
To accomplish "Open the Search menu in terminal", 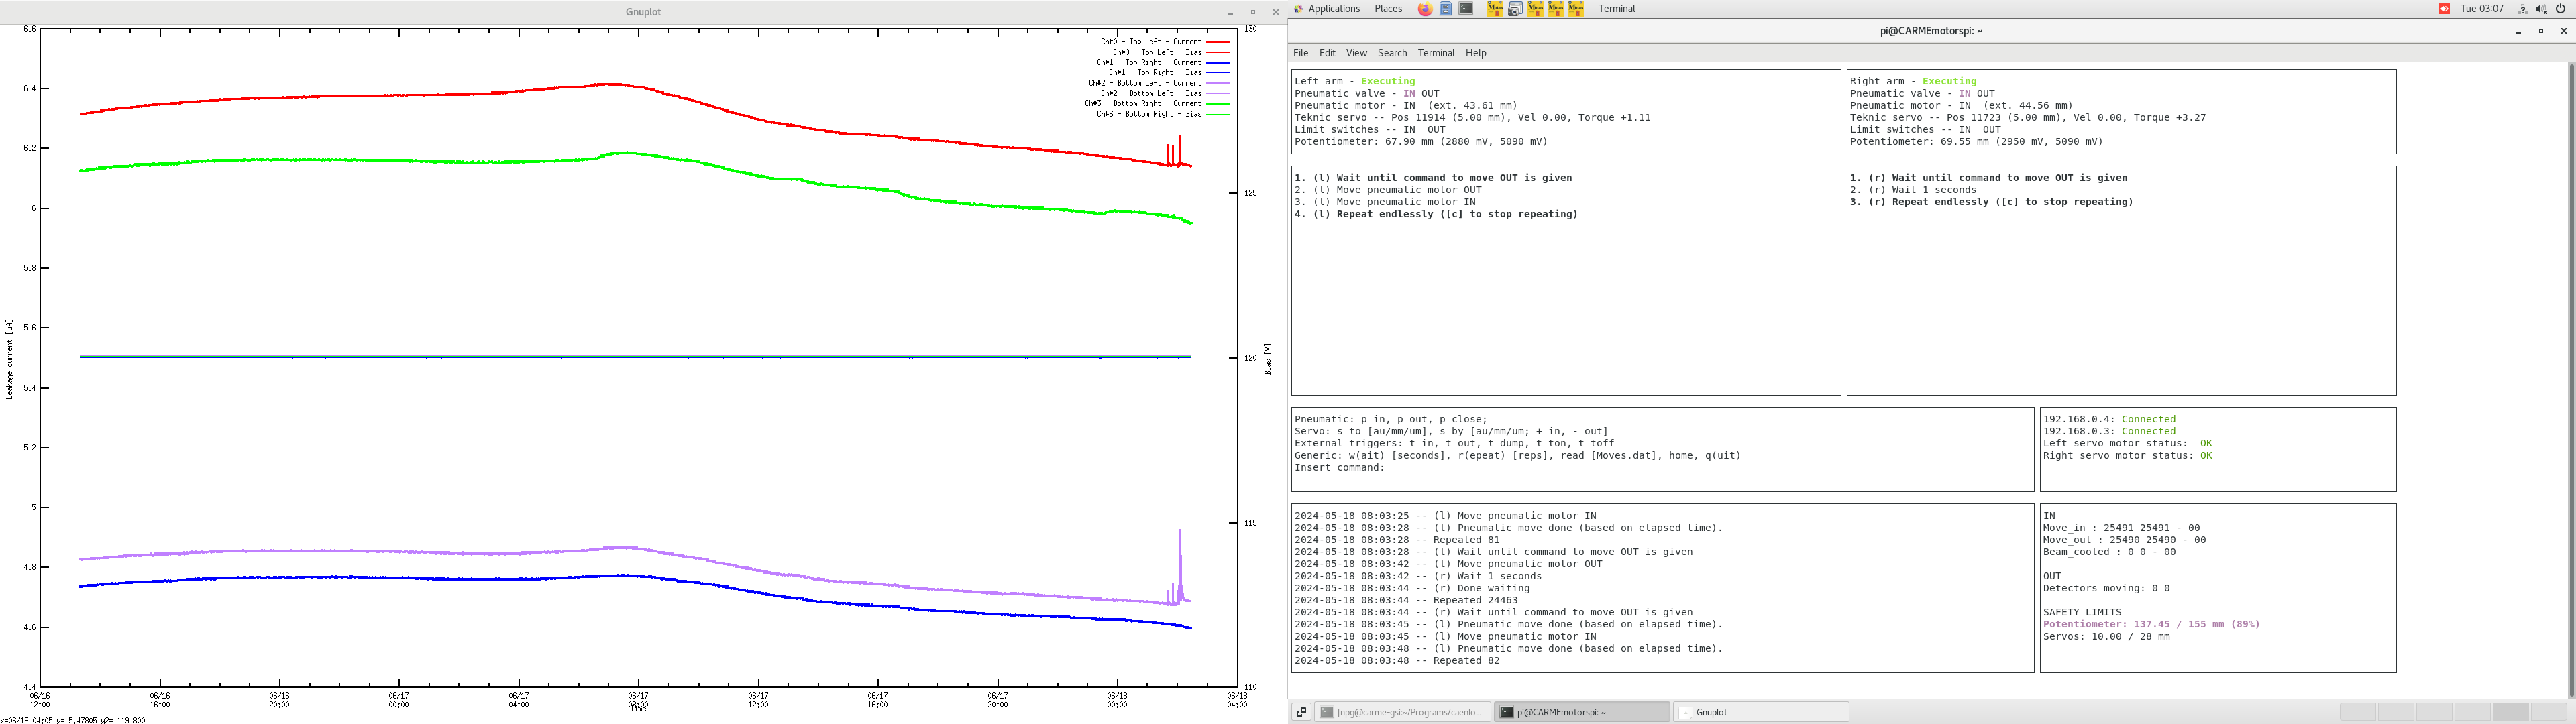I will (x=1392, y=53).
